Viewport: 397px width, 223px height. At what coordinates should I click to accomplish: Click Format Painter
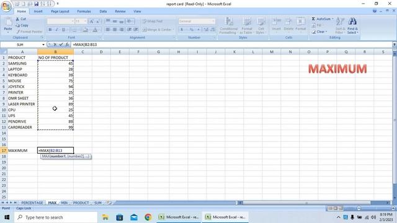tap(29, 32)
